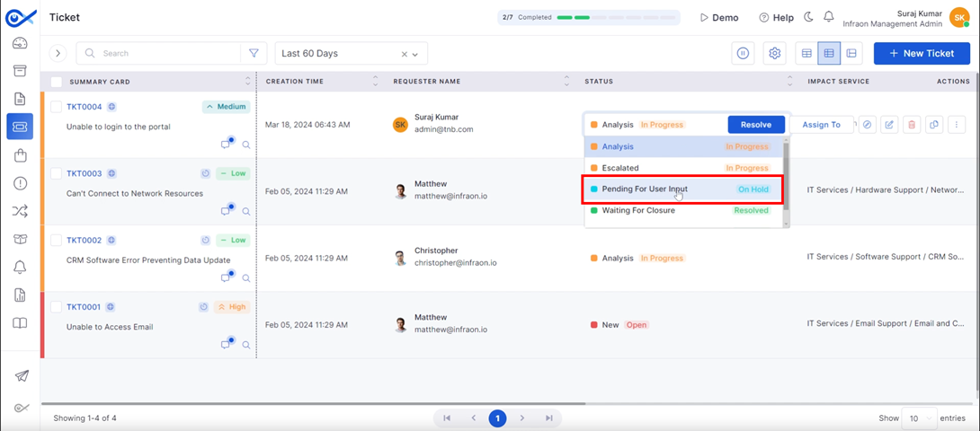Switch to dark mode via moon icon

point(807,17)
